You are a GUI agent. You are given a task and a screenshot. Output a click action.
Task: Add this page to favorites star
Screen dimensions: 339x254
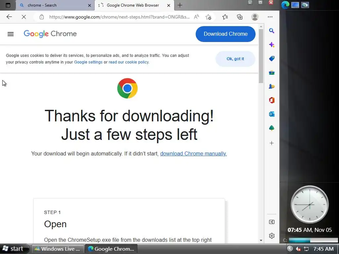pyautogui.click(x=209, y=17)
